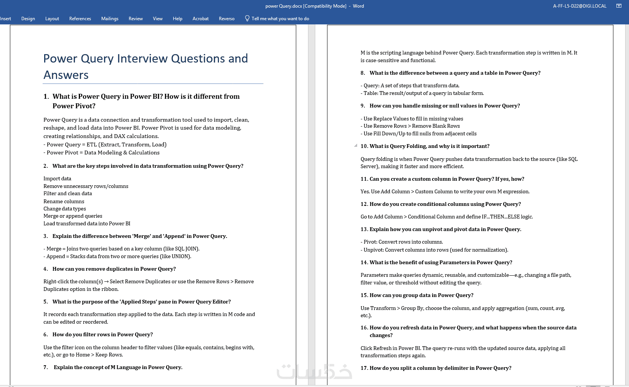Click the line 'Power Pivot = Data Modeling & Calculations'

(x=102, y=153)
